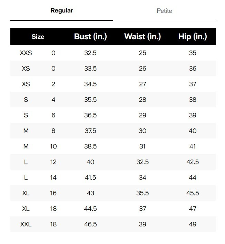Select the XXL size label
The image size is (225, 244).
(x=26, y=224)
